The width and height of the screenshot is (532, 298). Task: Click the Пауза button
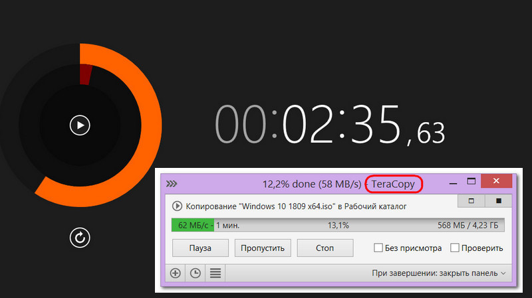tap(200, 248)
